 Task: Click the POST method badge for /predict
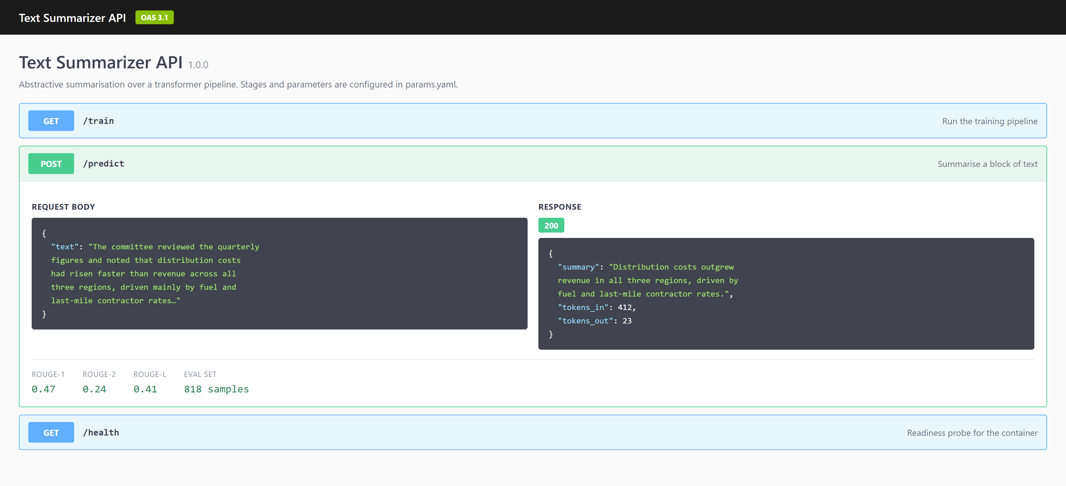(x=51, y=164)
